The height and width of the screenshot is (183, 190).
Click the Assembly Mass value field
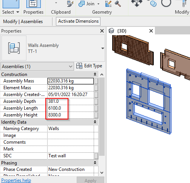71,81
